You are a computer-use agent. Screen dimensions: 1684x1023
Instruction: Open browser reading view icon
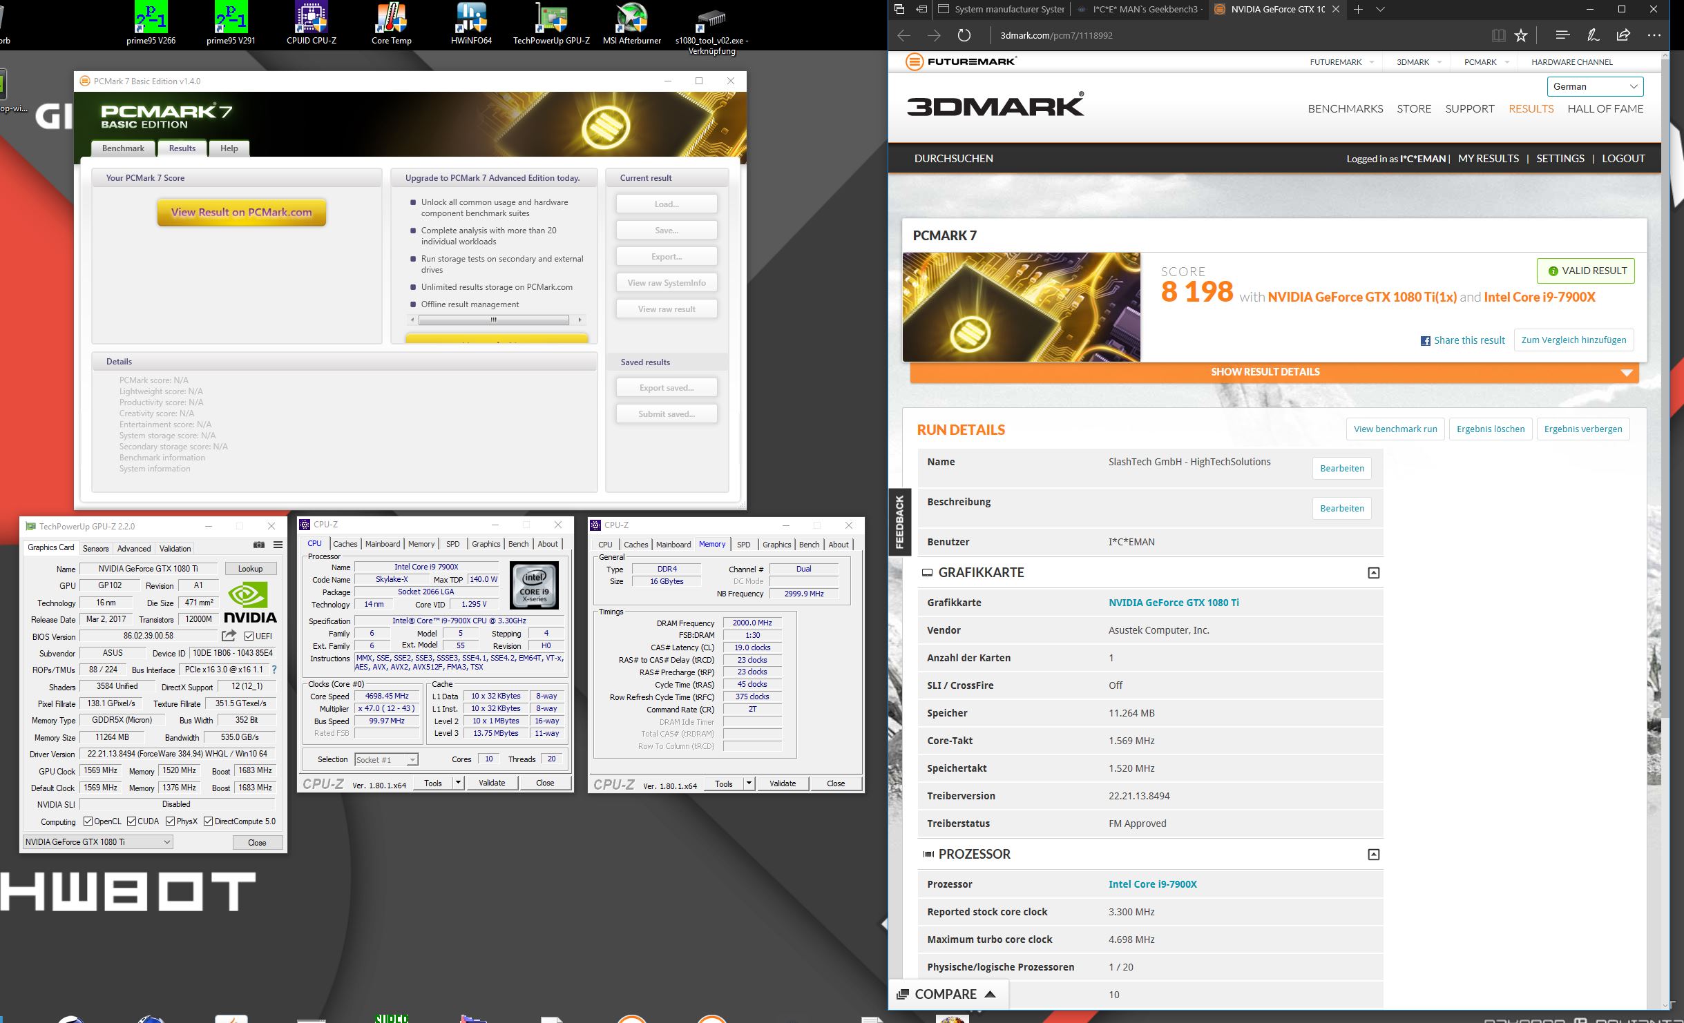tap(1498, 35)
